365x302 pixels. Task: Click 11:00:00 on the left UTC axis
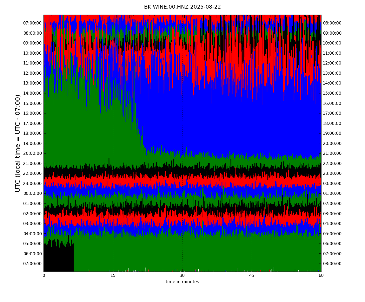pyautogui.click(x=32, y=63)
